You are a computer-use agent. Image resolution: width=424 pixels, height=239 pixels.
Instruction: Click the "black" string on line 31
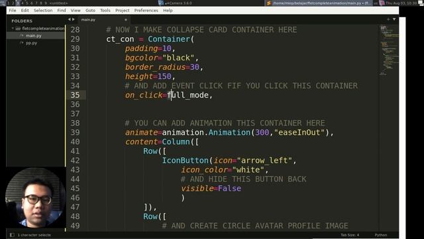178,58
